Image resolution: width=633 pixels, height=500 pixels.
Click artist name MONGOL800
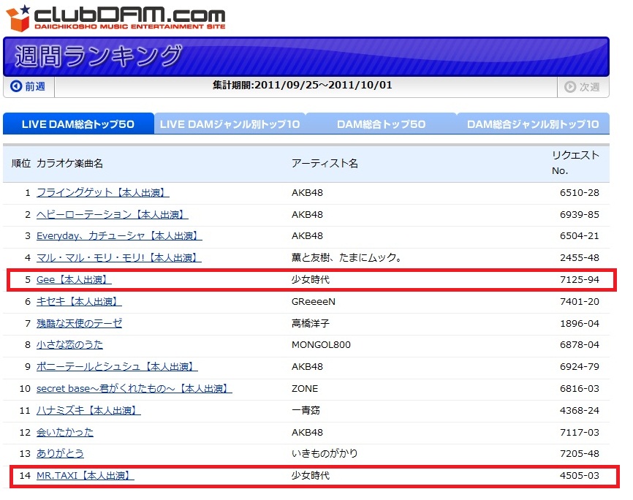click(x=321, y=344)
